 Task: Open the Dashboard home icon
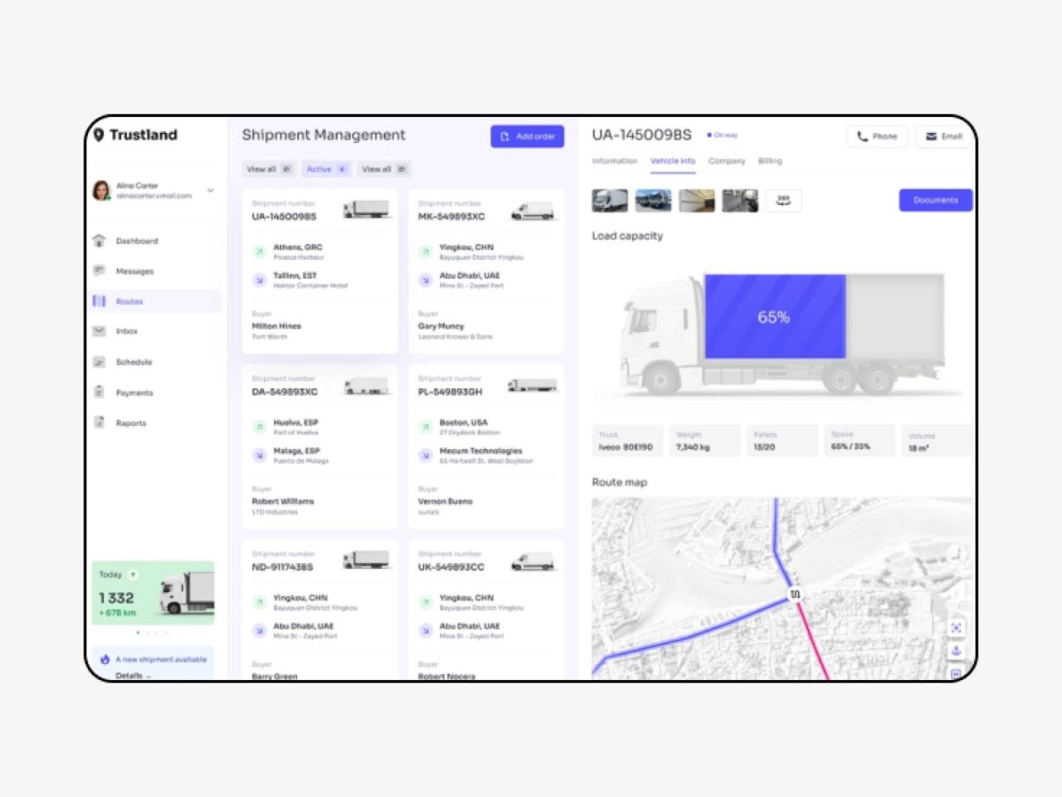(x=100, y=241)
